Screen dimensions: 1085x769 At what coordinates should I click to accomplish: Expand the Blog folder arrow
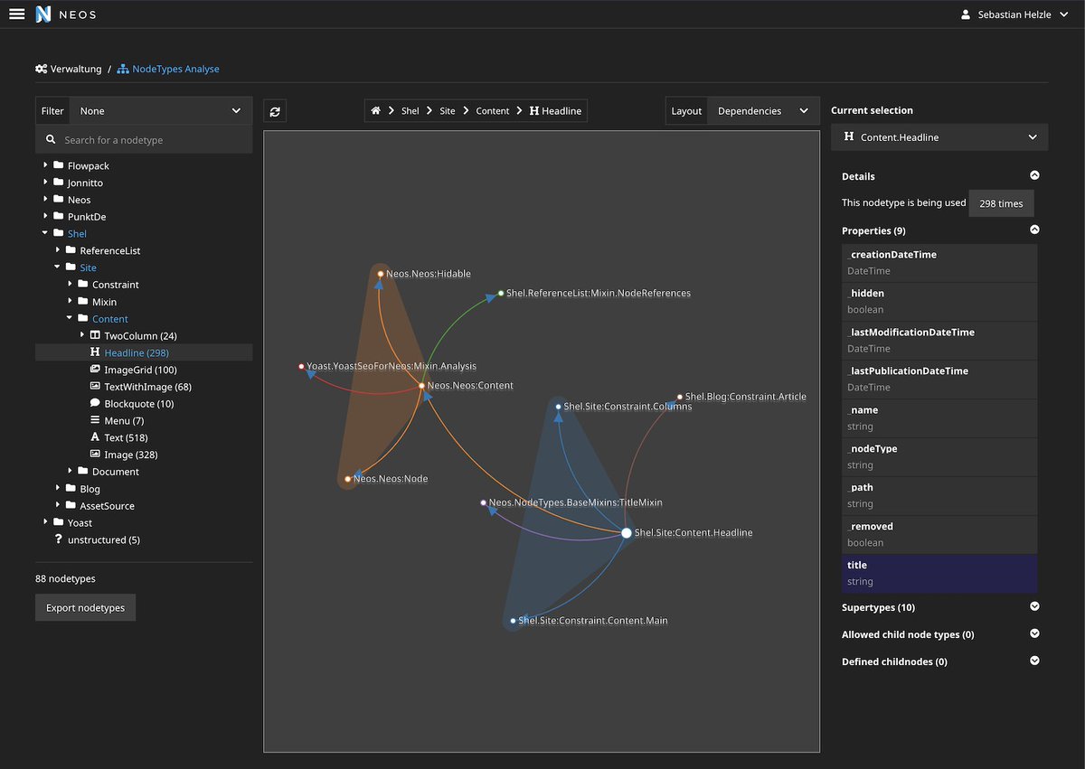58,489
